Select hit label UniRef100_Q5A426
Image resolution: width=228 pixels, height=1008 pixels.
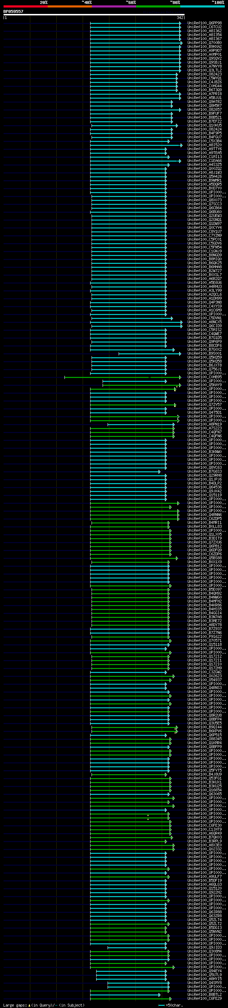[204, 176]
